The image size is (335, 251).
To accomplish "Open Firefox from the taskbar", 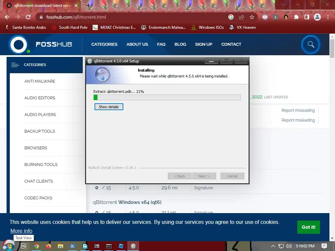I will coord(48,246).
